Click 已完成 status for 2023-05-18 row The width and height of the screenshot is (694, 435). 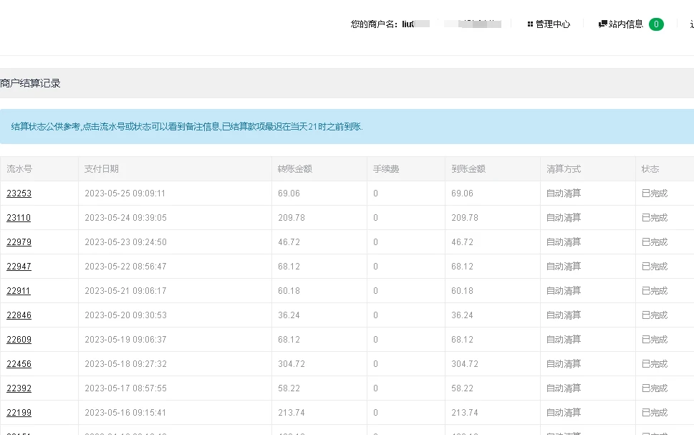coord(655,364)
